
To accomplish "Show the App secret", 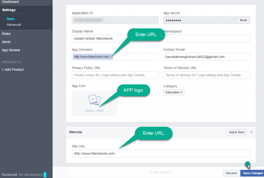I will 243,20.
